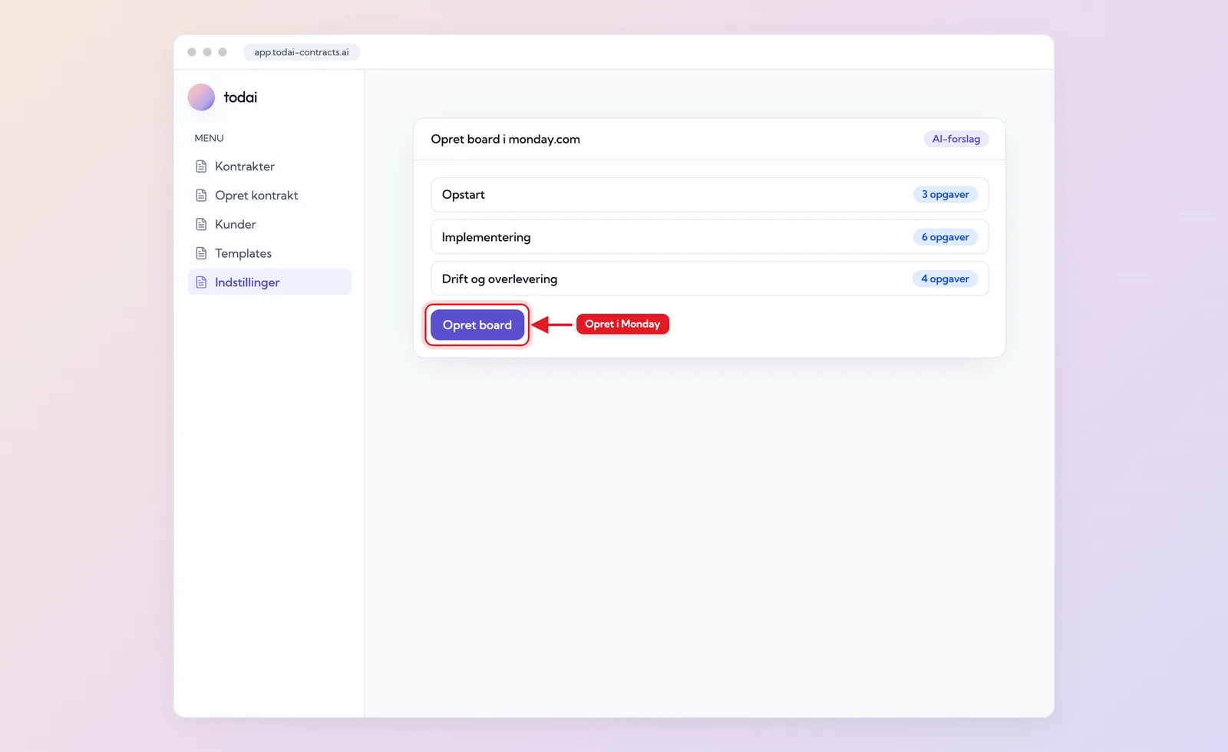Select Indstillinger in the sidebar
Image resolution: width=1228 pixels, height=752 pixels.
(x=269, y=282)
